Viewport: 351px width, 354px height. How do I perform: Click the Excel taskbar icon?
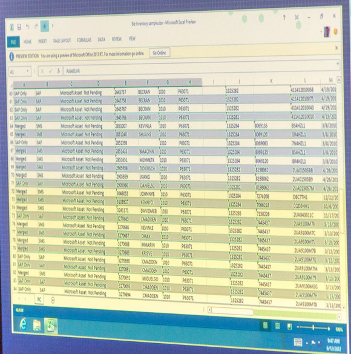pos(51,326)
